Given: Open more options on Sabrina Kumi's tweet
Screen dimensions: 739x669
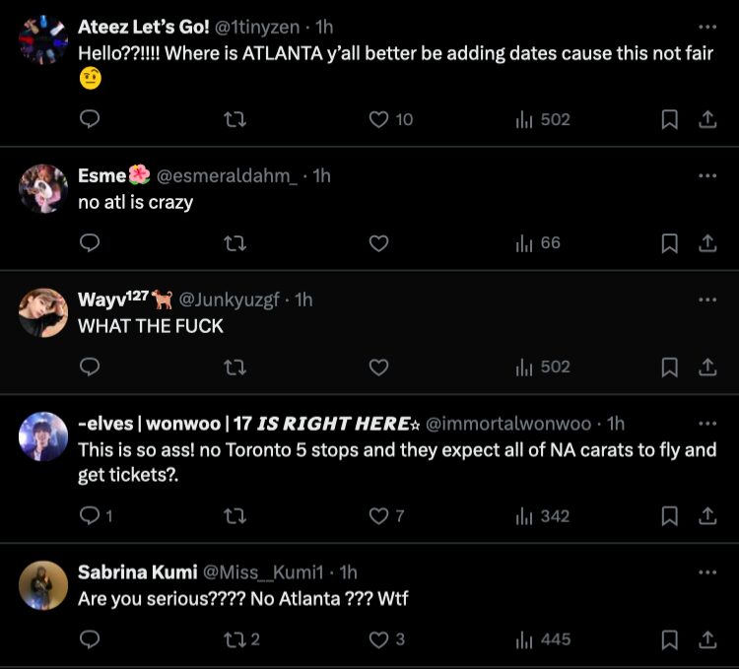Looking at the screenshot, I should pos(706,572).
